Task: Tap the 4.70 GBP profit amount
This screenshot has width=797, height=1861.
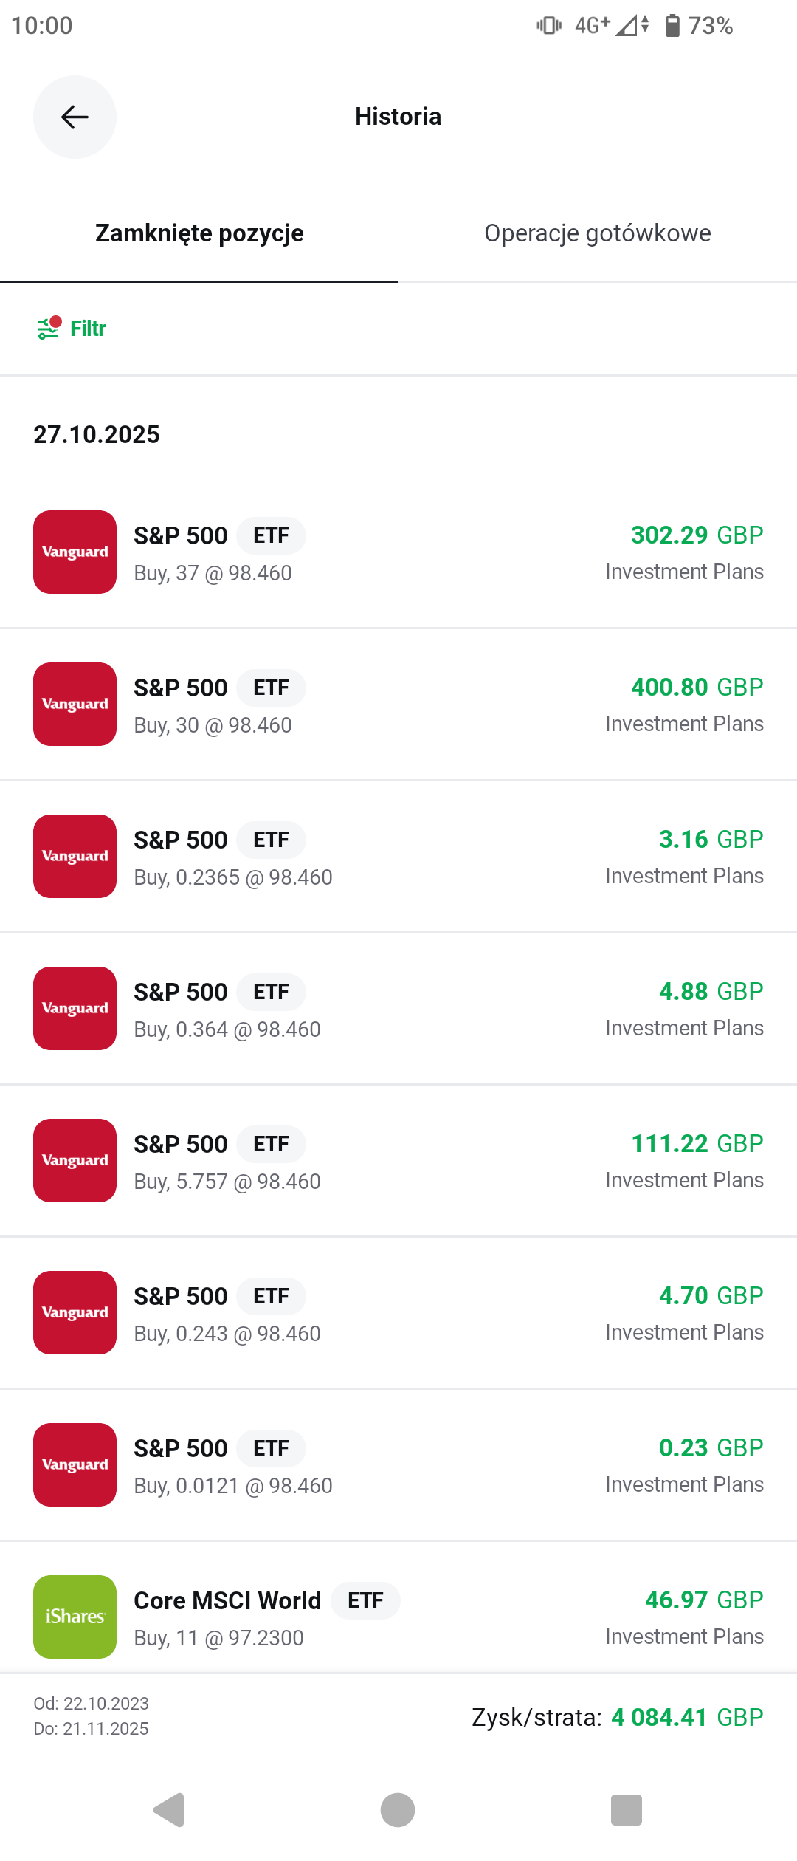Action: [x=711, y=1295]
